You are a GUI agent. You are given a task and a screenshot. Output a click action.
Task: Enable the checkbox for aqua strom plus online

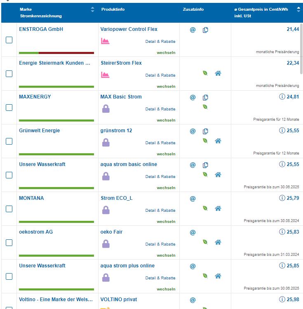[x=9, y=276]
